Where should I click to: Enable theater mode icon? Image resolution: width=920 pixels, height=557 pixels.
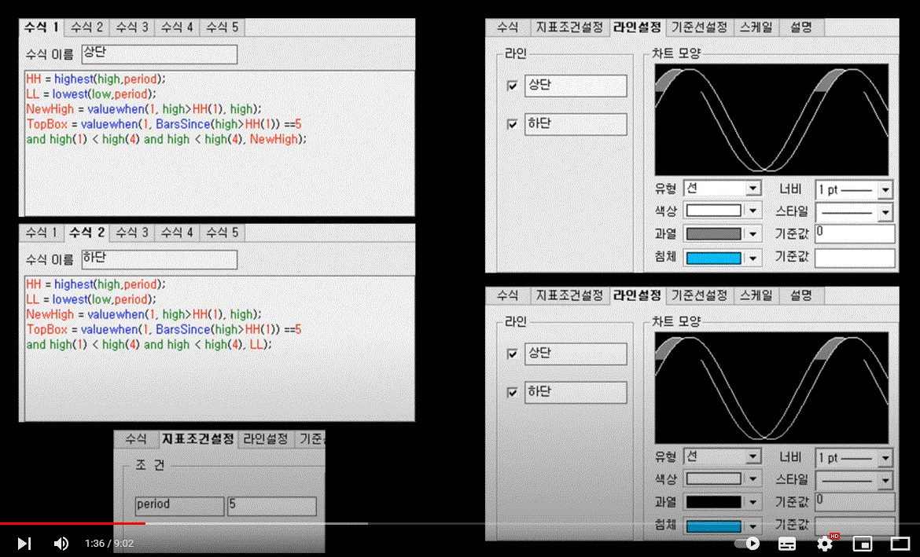tap(900, 543)
